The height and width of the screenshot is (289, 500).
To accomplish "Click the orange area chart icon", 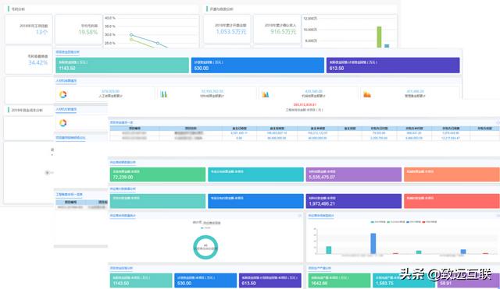I will (367, 94).
